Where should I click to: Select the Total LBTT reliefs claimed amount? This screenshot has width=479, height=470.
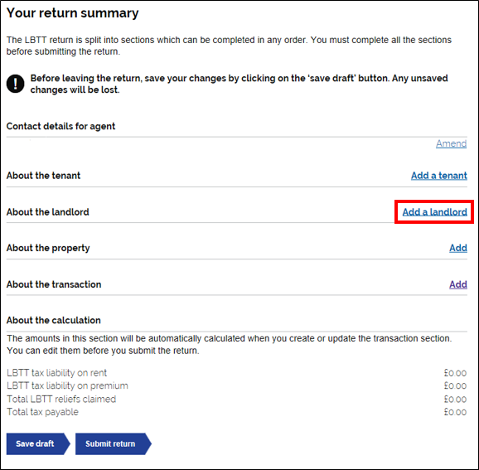455,400
